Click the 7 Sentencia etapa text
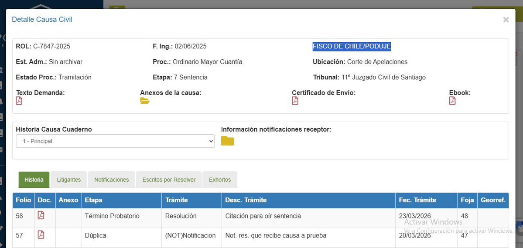 click(191, 77)
